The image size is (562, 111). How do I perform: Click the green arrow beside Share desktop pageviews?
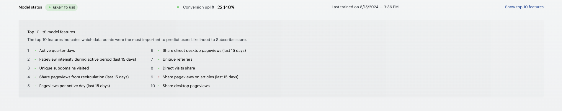[159, 86]
